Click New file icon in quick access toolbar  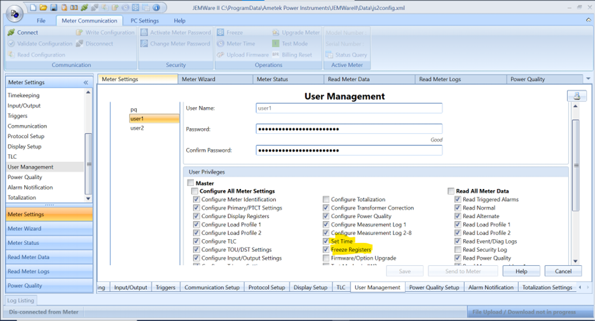coord(34,8)
